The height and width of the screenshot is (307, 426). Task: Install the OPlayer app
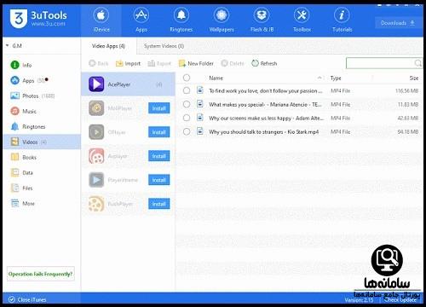tap(159, 132)
